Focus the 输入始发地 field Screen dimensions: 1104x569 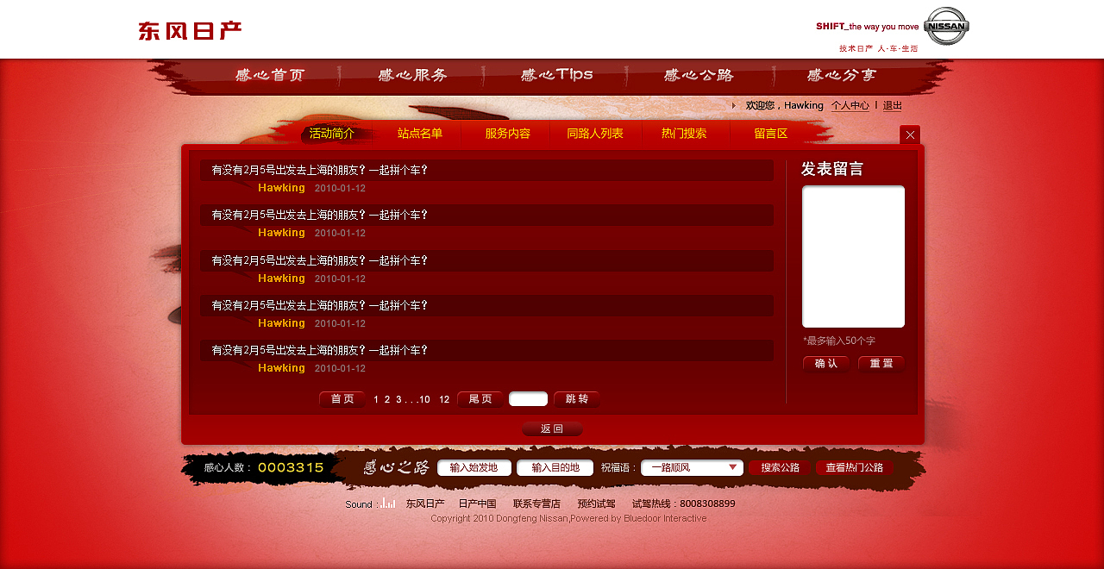[474, 467]
